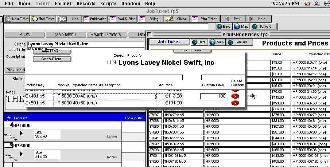This screenshot has width=330, height=167.
Task: Click the Go to Client button
Action: 52,59
